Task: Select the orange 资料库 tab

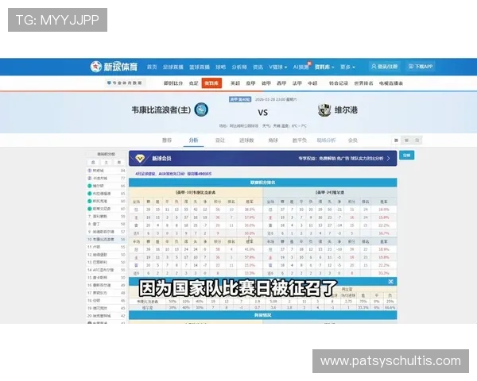Action: (x=211, y=83)
